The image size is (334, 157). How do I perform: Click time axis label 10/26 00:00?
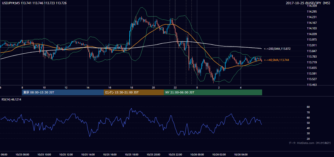point(197,154)
